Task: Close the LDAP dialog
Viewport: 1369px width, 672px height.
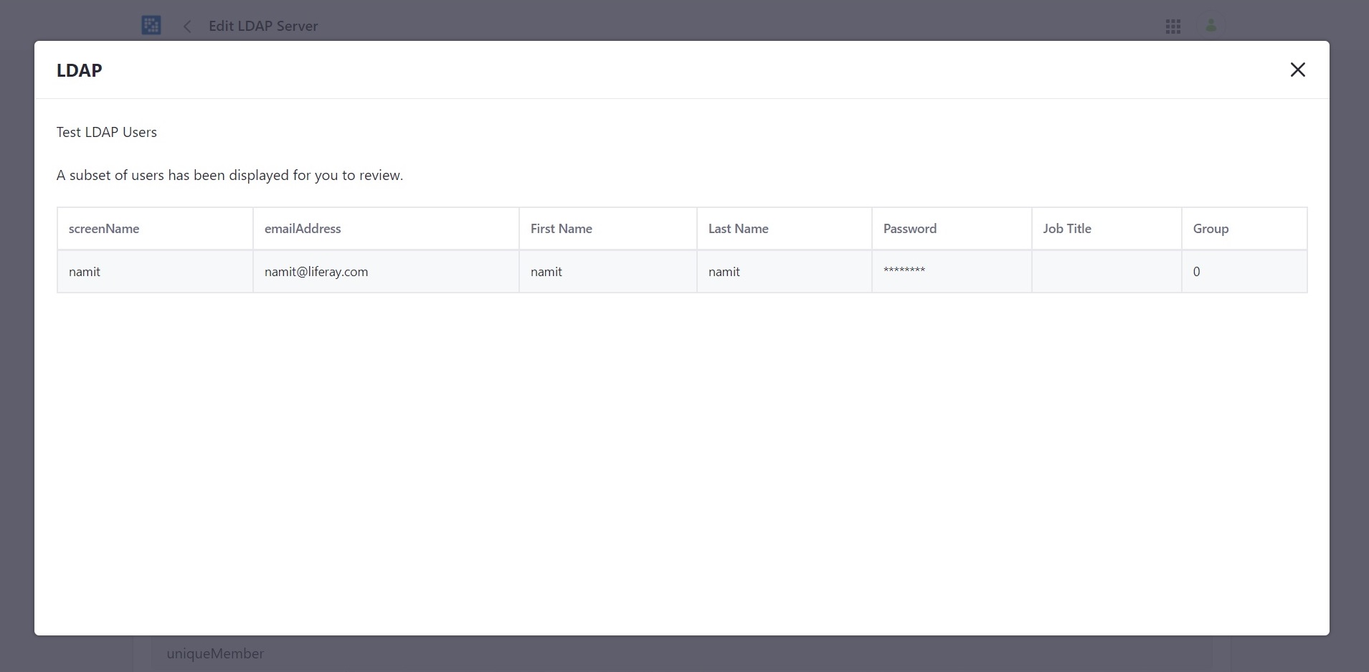Action: click(1297, 70)
